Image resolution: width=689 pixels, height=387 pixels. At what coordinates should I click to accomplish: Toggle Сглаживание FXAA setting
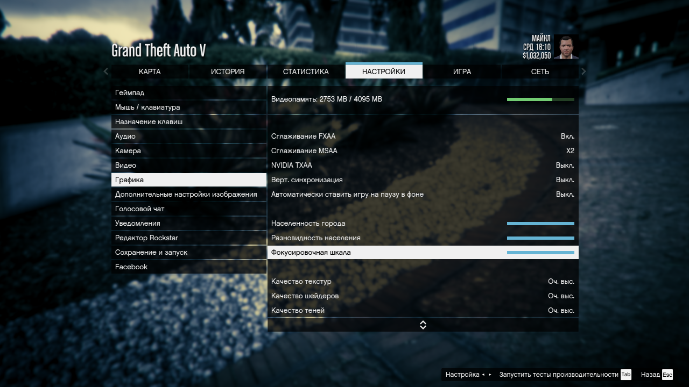(x=423, y=137)
